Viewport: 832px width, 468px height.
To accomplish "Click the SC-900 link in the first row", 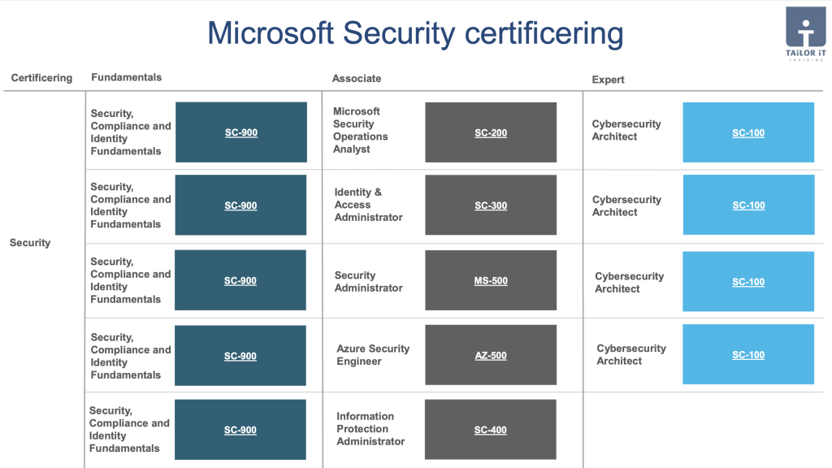I will coord(240,132).
